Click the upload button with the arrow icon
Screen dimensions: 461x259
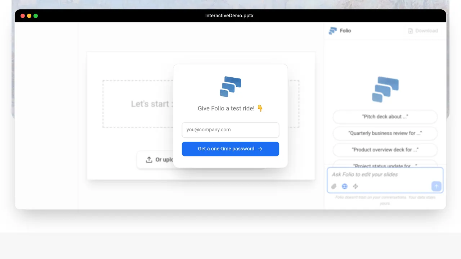click(155, 160)
